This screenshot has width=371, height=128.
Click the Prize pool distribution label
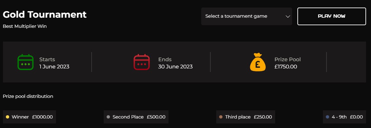[28, 96]
